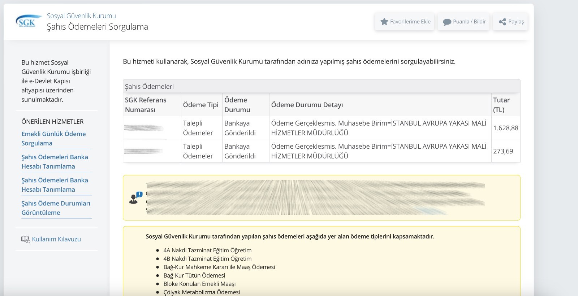Screen dimensions: 578x296
Task: Click the Tutar (TL) column header
Action: point(501,105)
